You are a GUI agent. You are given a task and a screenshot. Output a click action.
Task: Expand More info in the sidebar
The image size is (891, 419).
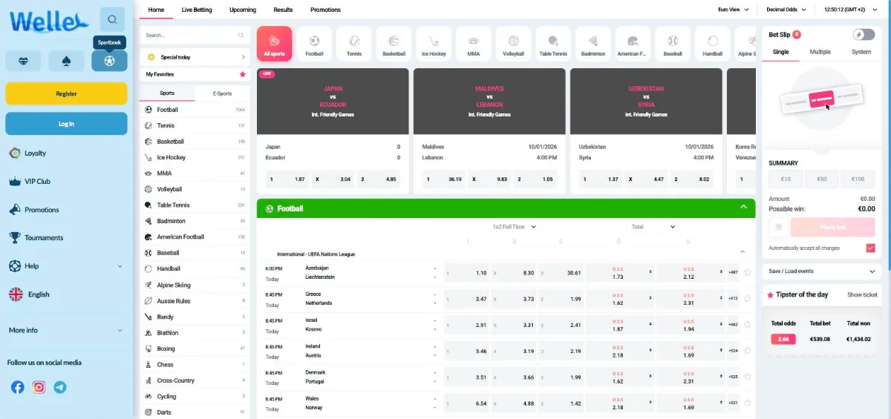[65, 330]
